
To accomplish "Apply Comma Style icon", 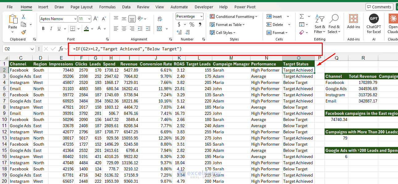I will click(x=200, y=24).
